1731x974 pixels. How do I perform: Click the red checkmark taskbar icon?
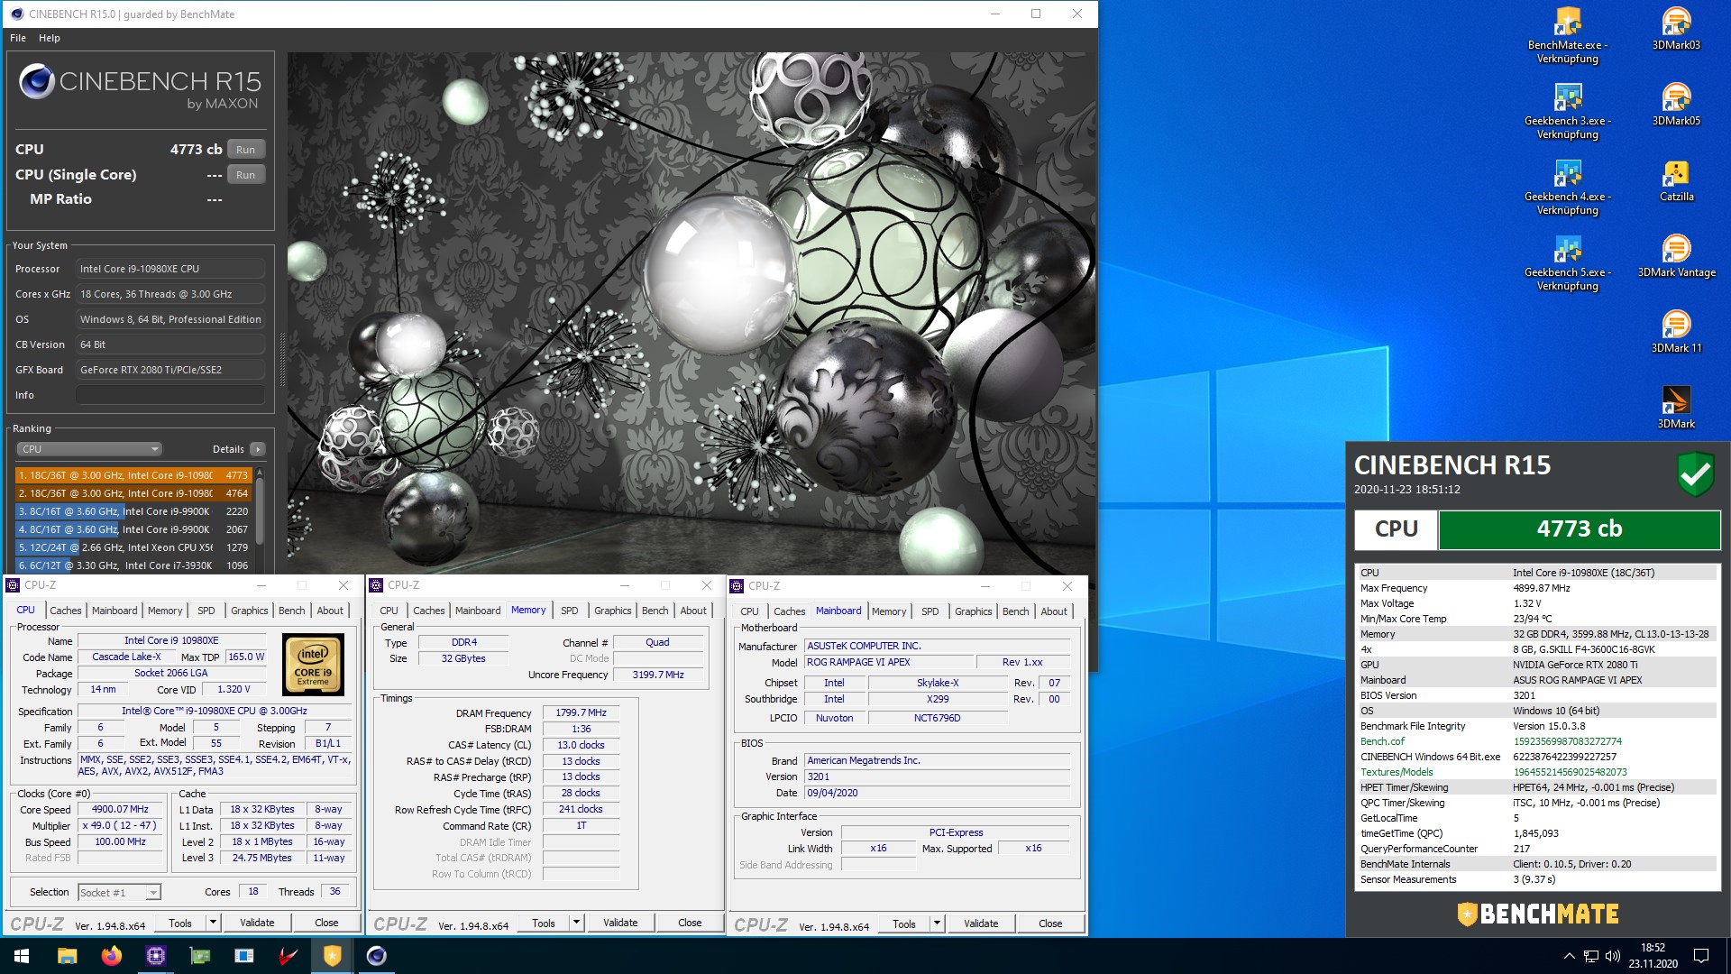pos(288,956)
